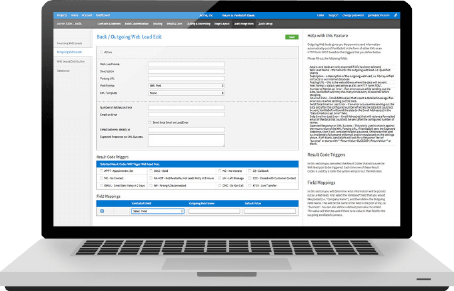This screenshot has height=291, width=454.
Task: Open the Dashboard menu item
Action: [102, 15]
